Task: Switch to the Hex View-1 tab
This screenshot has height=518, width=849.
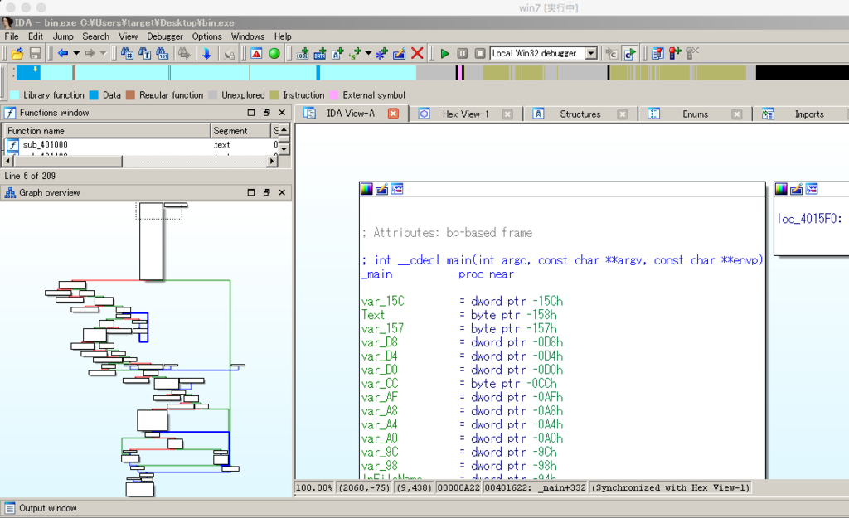Action: pos(465,114)
